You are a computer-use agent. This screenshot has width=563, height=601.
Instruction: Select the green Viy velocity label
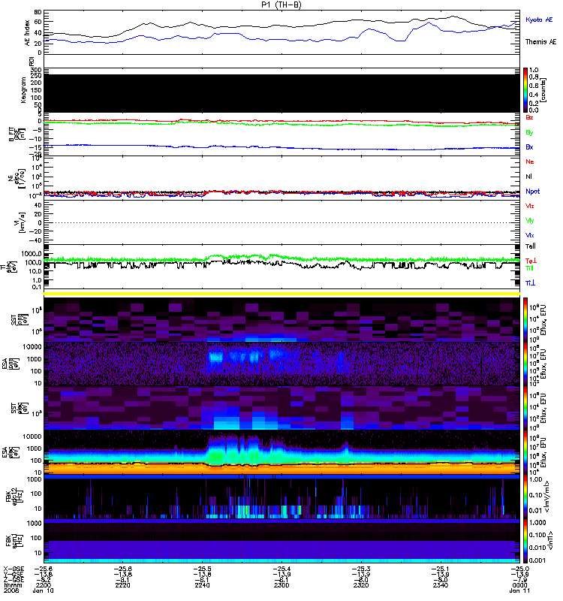(530, 221)
